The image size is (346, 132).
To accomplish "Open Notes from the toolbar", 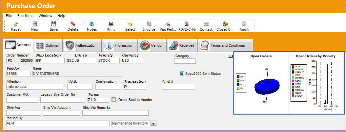I will click(92, 24).
